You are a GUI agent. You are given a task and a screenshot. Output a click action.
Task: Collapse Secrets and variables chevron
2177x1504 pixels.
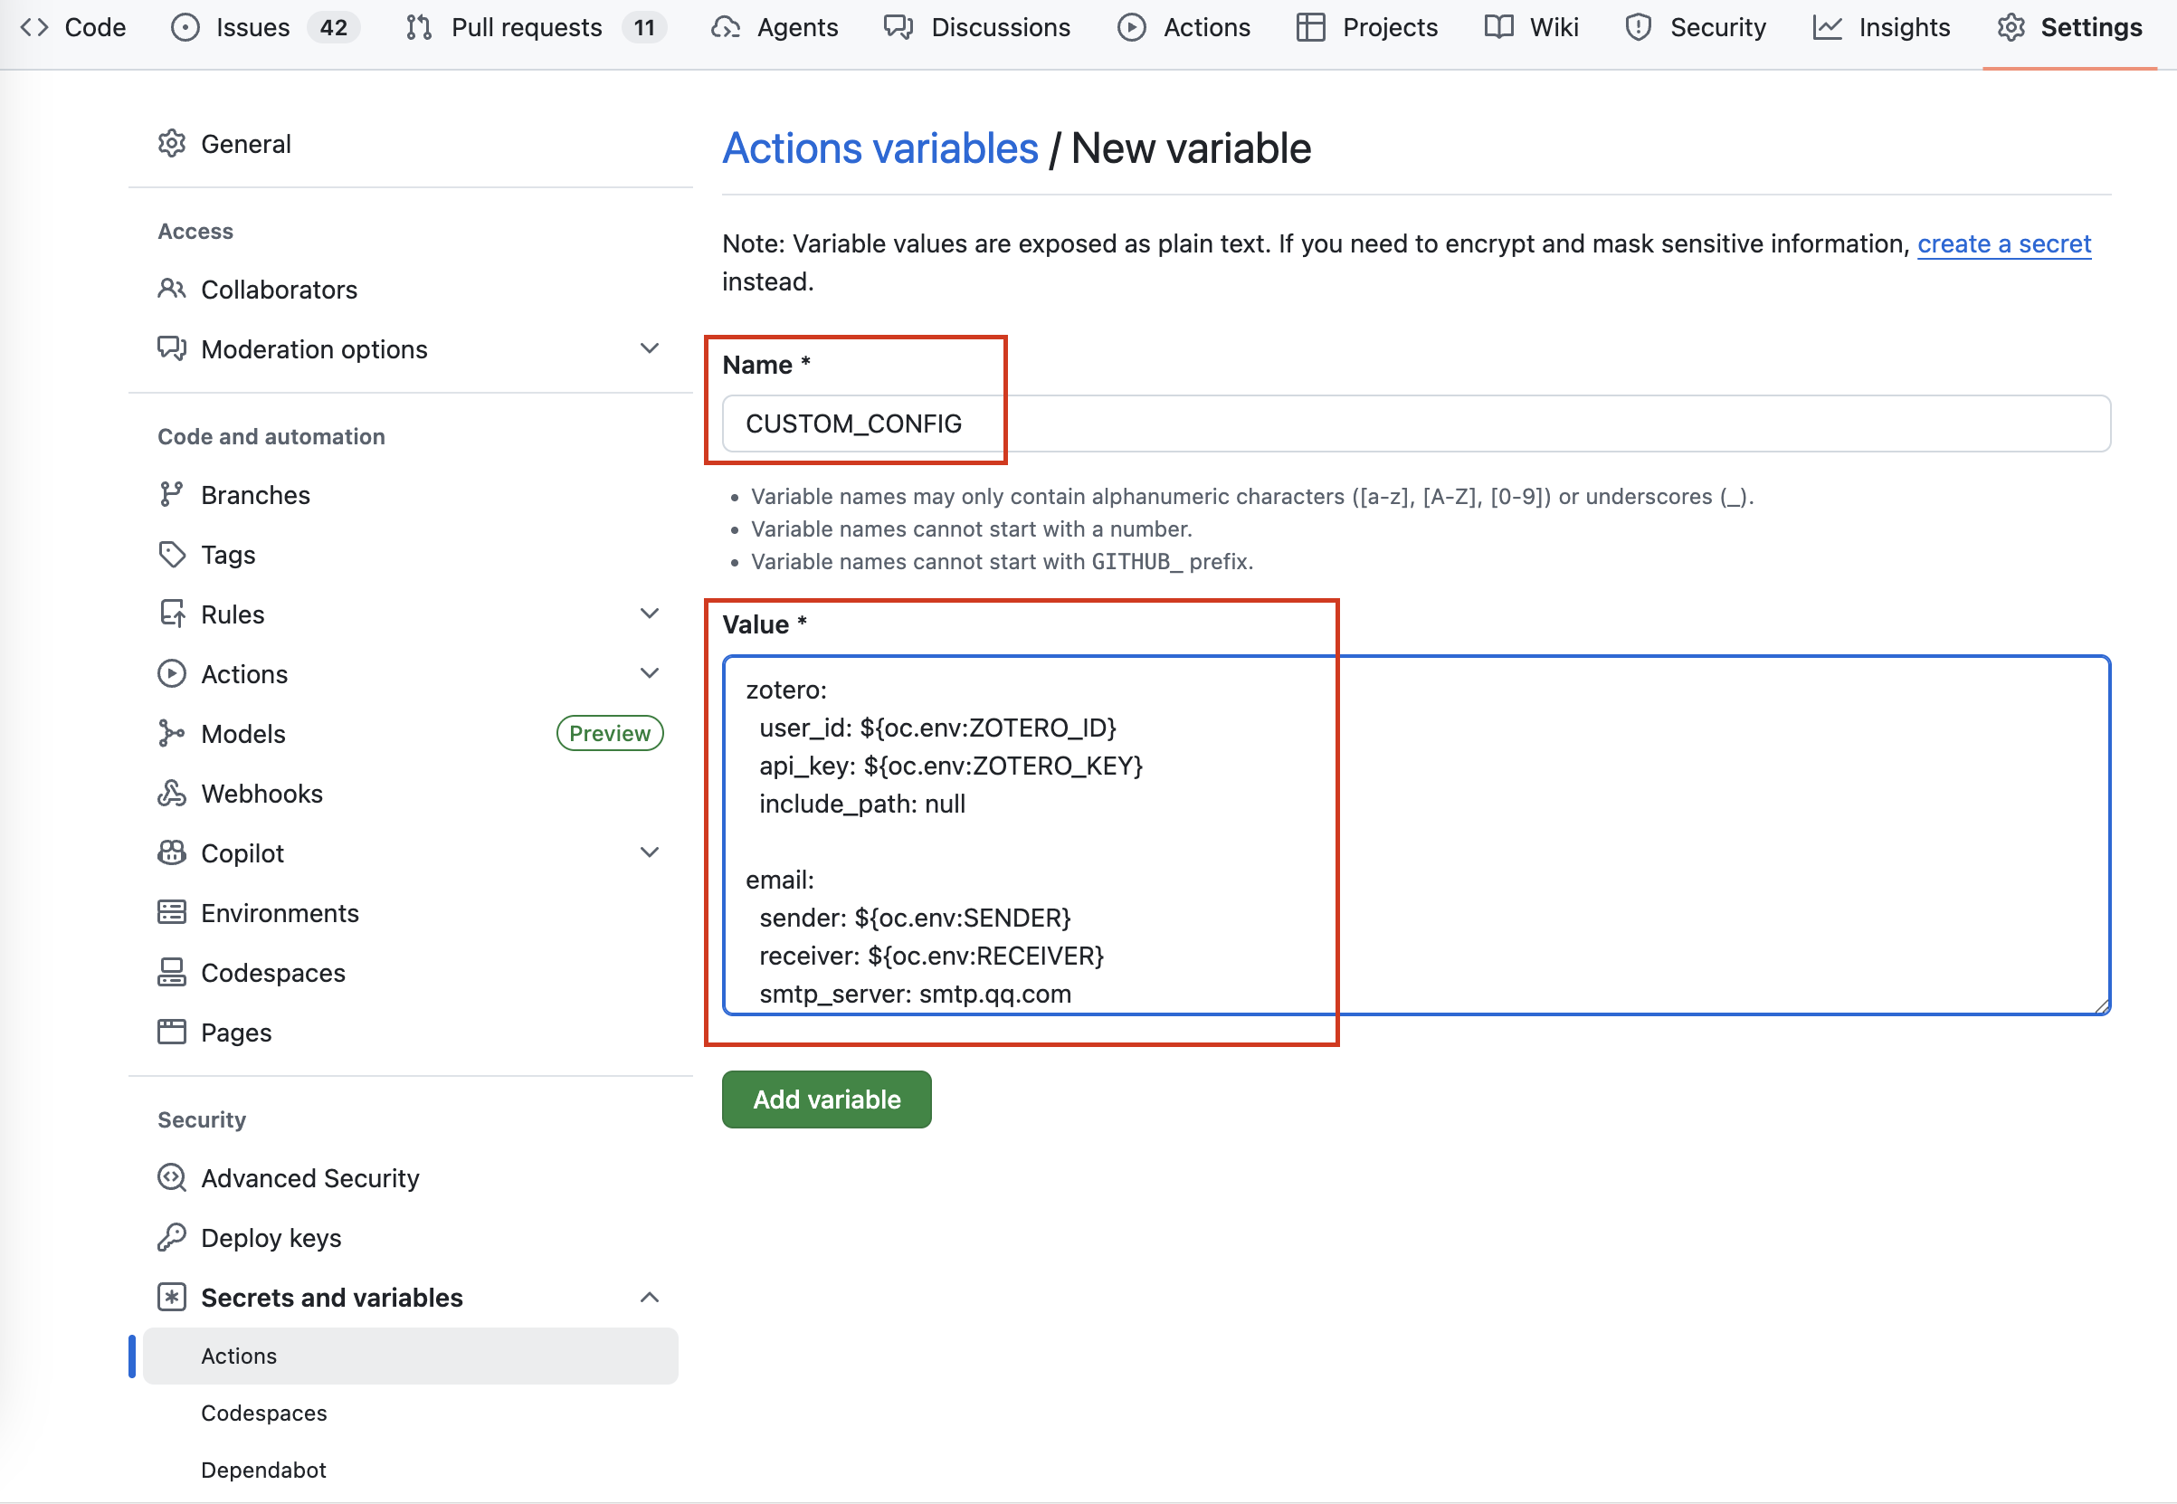[649, 1297]
